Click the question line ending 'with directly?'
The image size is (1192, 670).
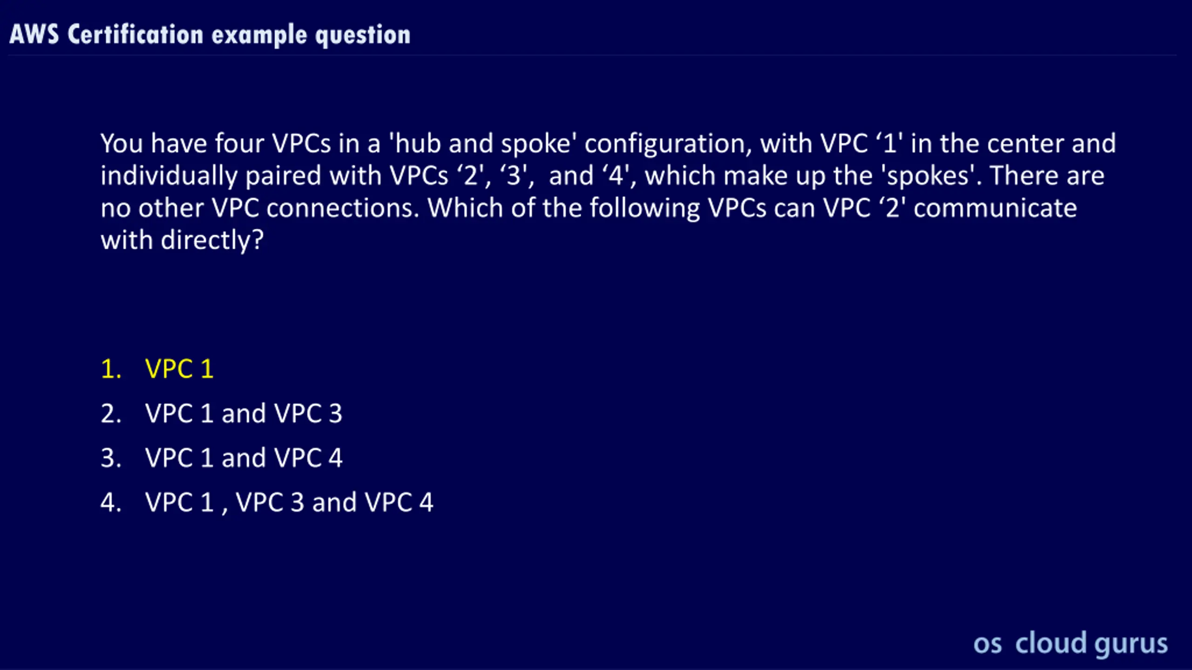(182, 241)
